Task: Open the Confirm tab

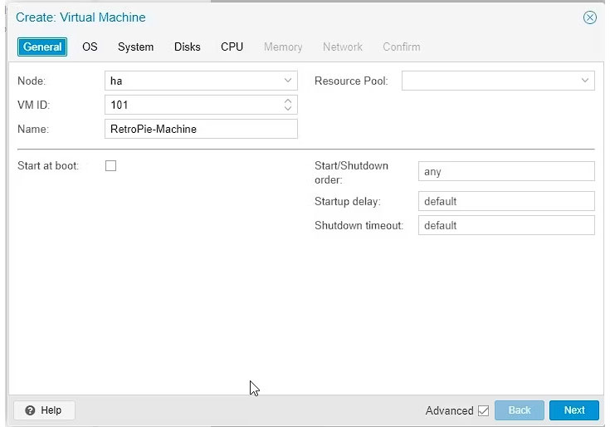Action: (x=402, y=47)
